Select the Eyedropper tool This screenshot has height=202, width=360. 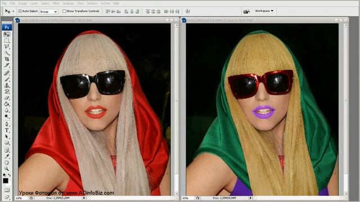click(7, 157)
